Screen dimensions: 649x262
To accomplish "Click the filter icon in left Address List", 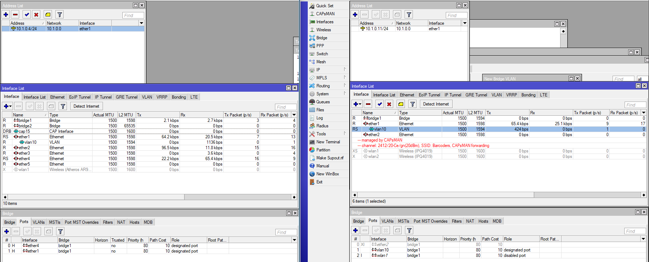I will coord(60,15).
